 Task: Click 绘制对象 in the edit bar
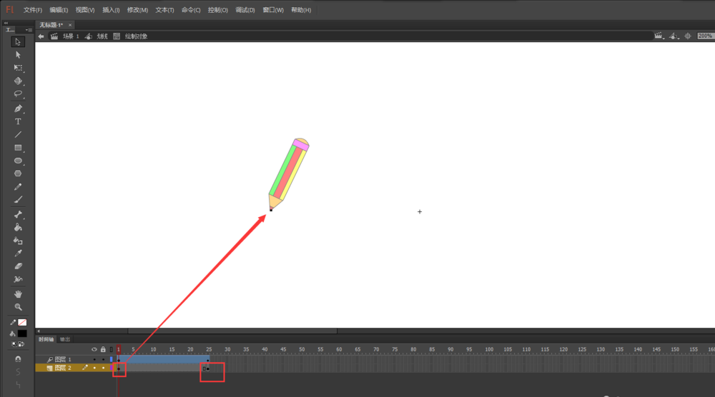[136, 36]
